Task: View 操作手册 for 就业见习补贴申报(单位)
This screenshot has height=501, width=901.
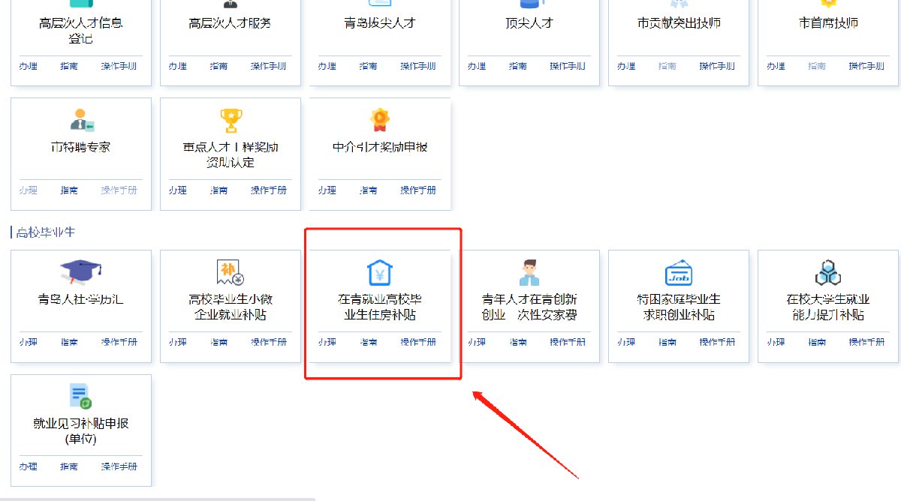Action: tap(119, 466)
